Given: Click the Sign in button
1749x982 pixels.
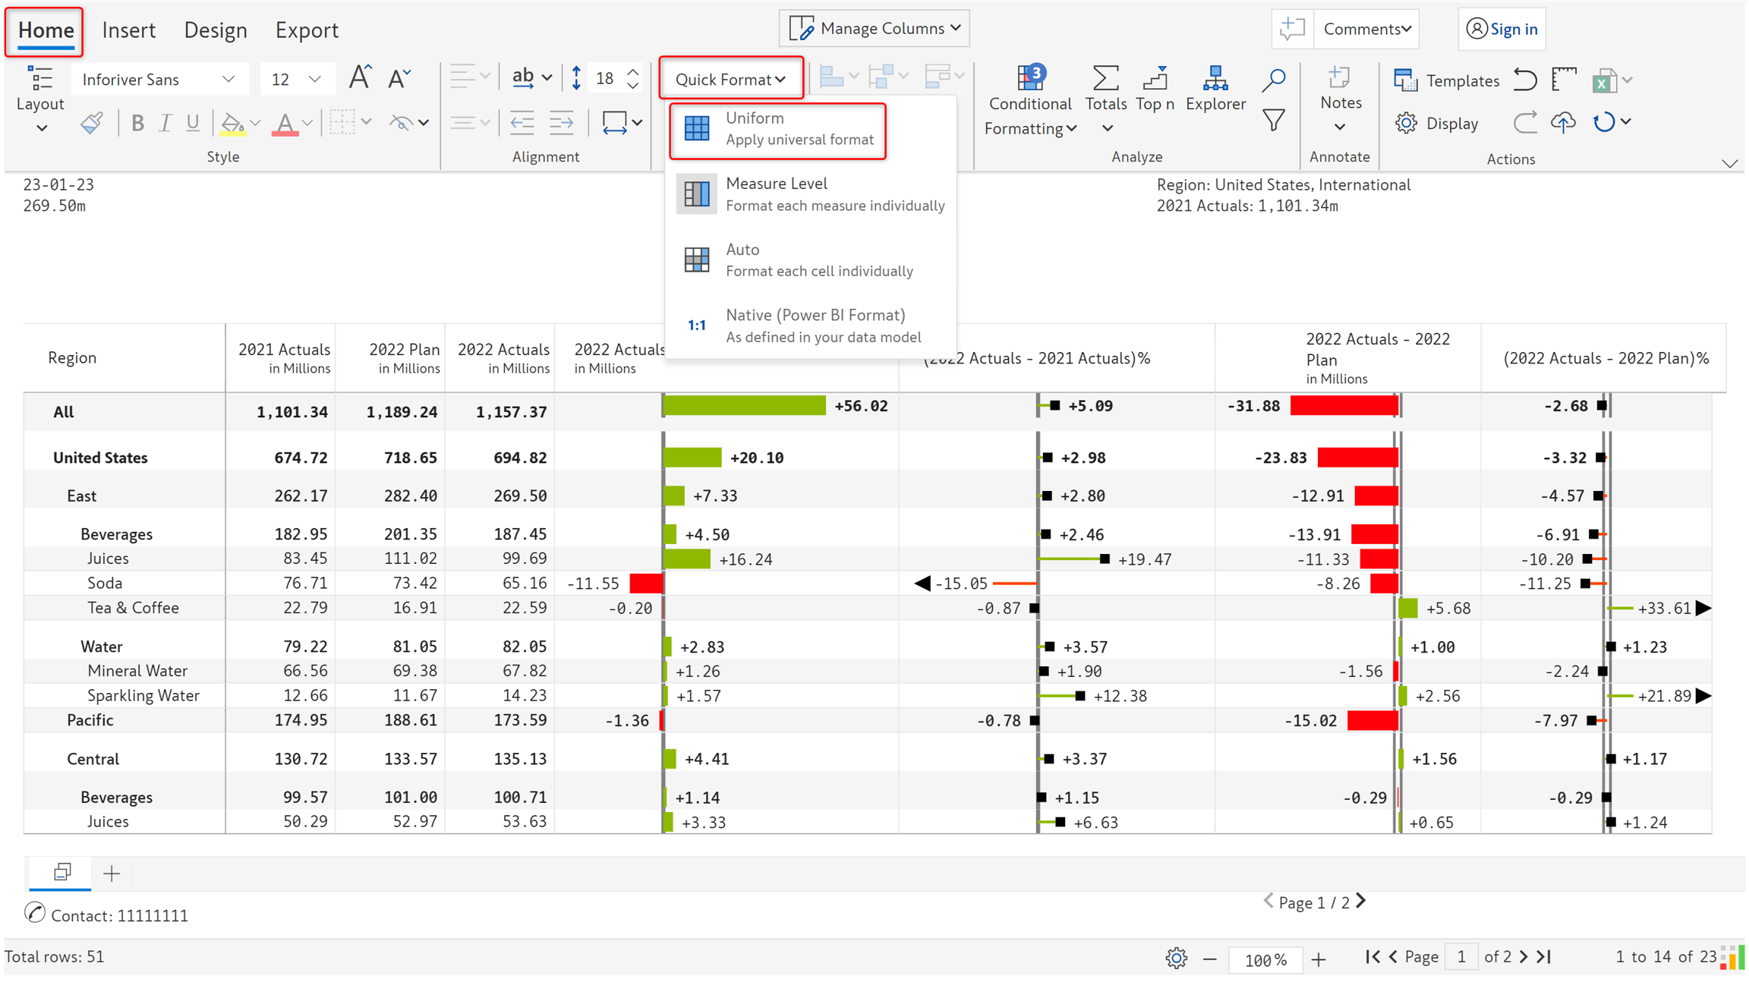Looking at the screenshot, I should [1502, 29].
